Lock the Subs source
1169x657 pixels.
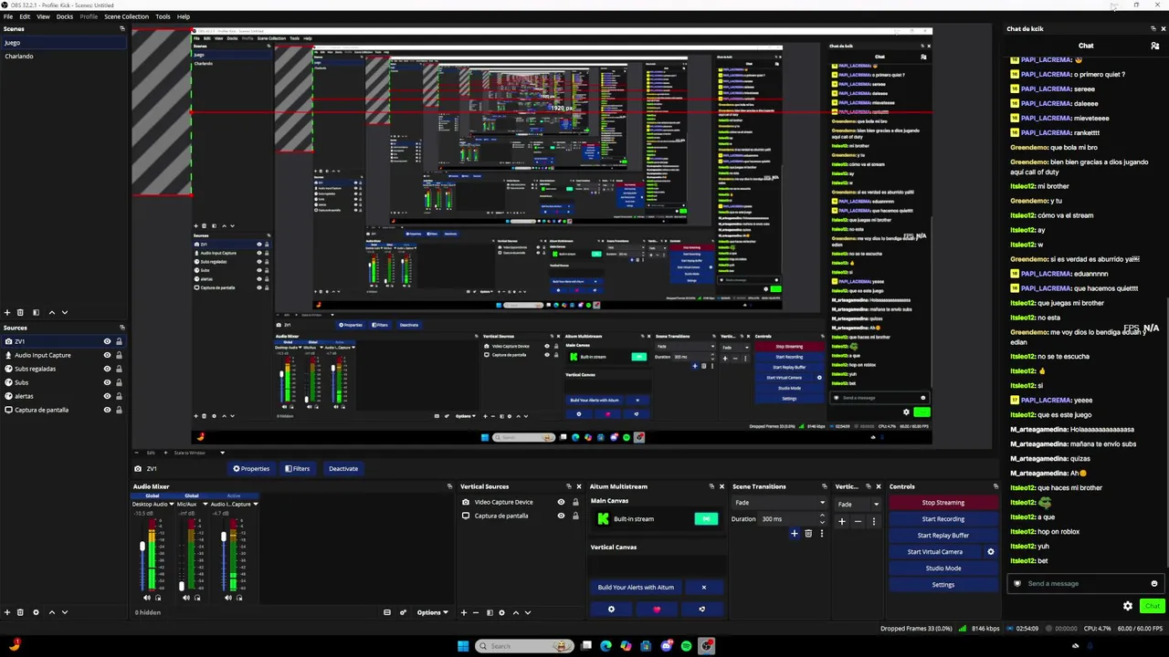[119, 382]
